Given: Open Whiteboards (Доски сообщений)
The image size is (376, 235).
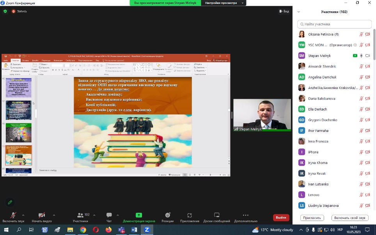Looking at the screenshot, I should pos(216,217).
